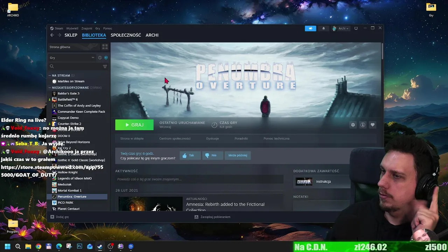Add Penumbra to favorites heart icon
This screenshot has width=448, height=252.
coord(372,125)
